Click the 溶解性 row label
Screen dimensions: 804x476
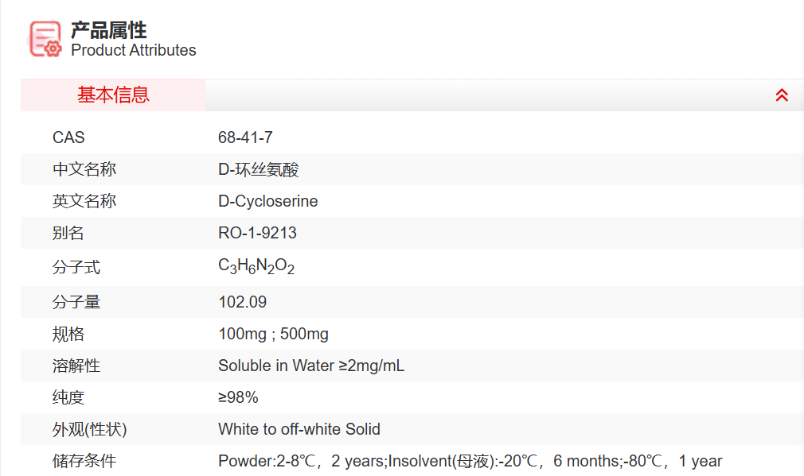[76, 366]
